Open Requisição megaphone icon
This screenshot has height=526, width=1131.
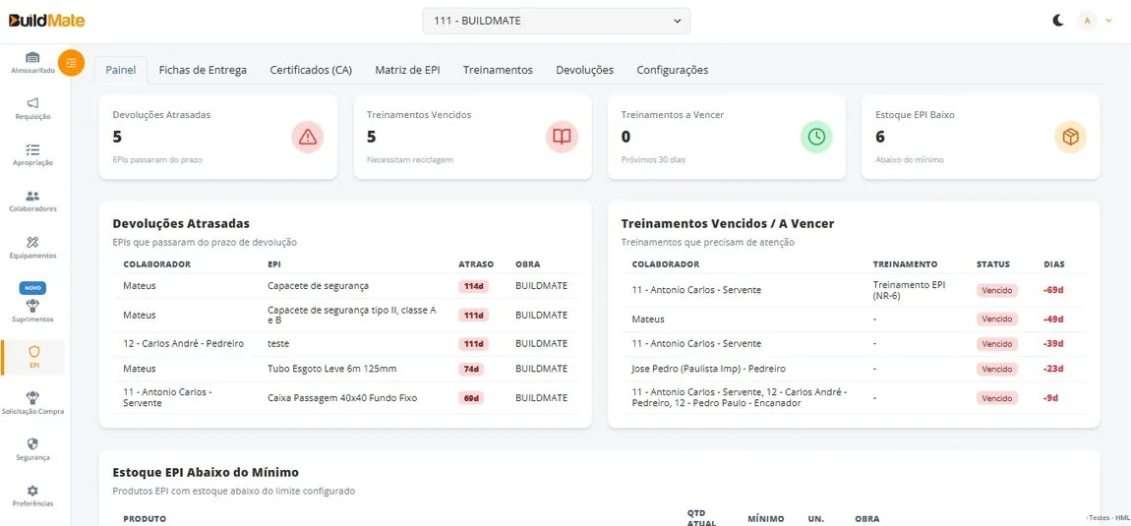[32, 103]
